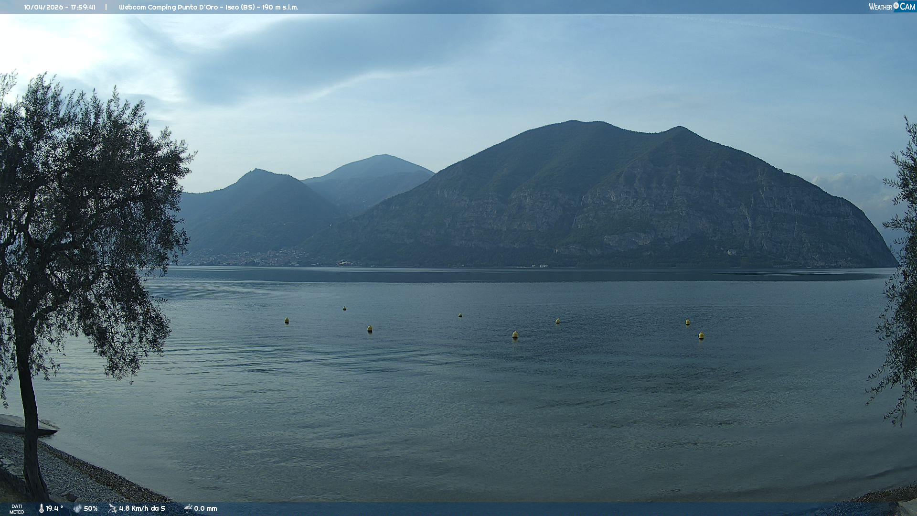
Task: Click the humidity water droplets icon
Action: pos(77,508)
